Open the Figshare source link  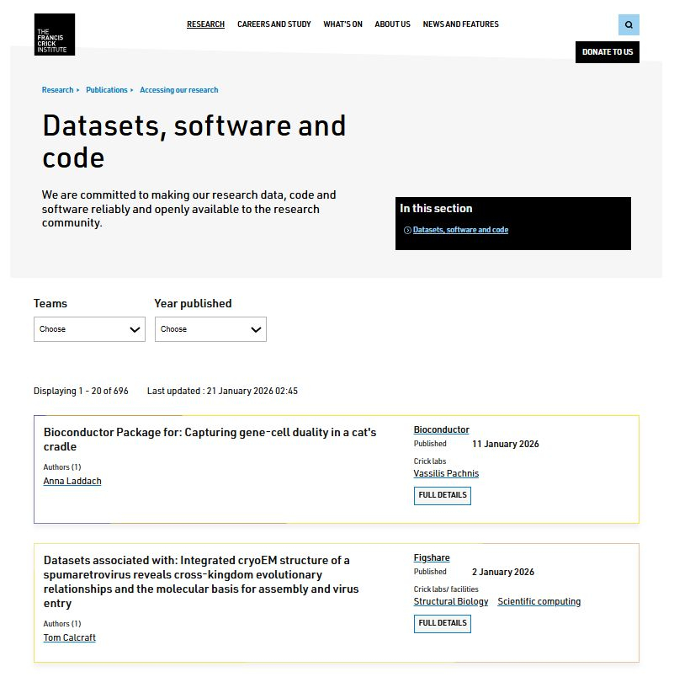tap(432, 557)
